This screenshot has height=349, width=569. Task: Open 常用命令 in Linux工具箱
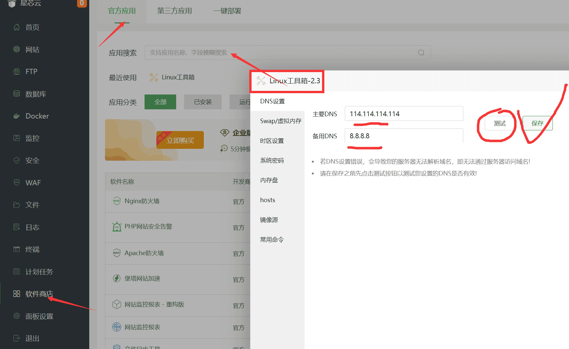click(271, 239)
